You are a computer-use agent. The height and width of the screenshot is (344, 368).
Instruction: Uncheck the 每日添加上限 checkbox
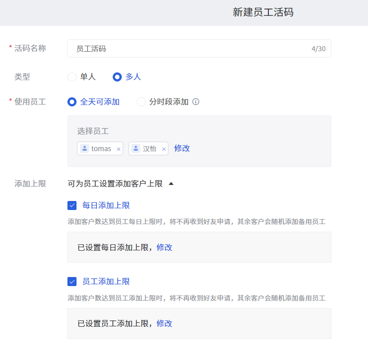(x=72, y=205)
